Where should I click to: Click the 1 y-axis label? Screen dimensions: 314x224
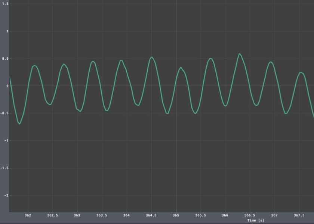click(x=7, y=31)
